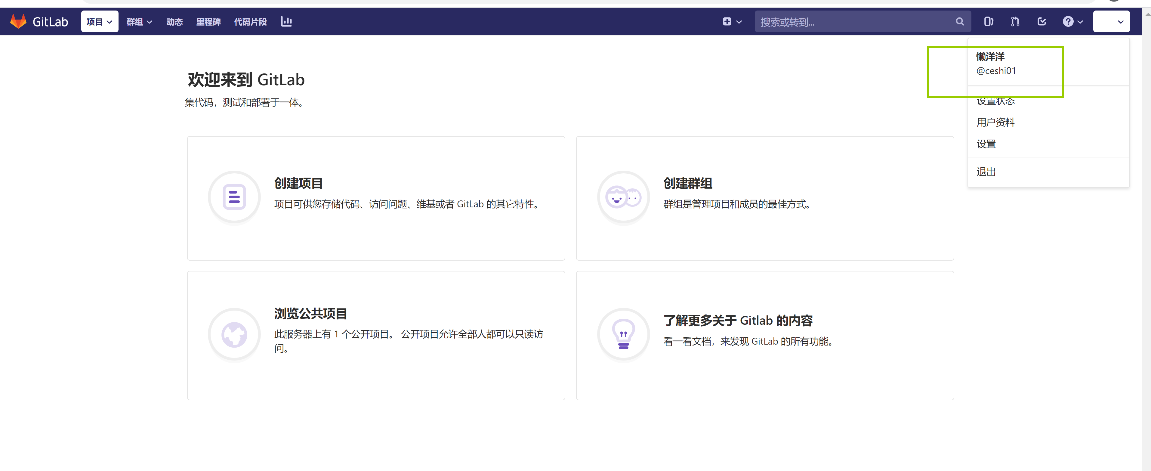Open 代码片段 in the navbar

click(251, 21)
